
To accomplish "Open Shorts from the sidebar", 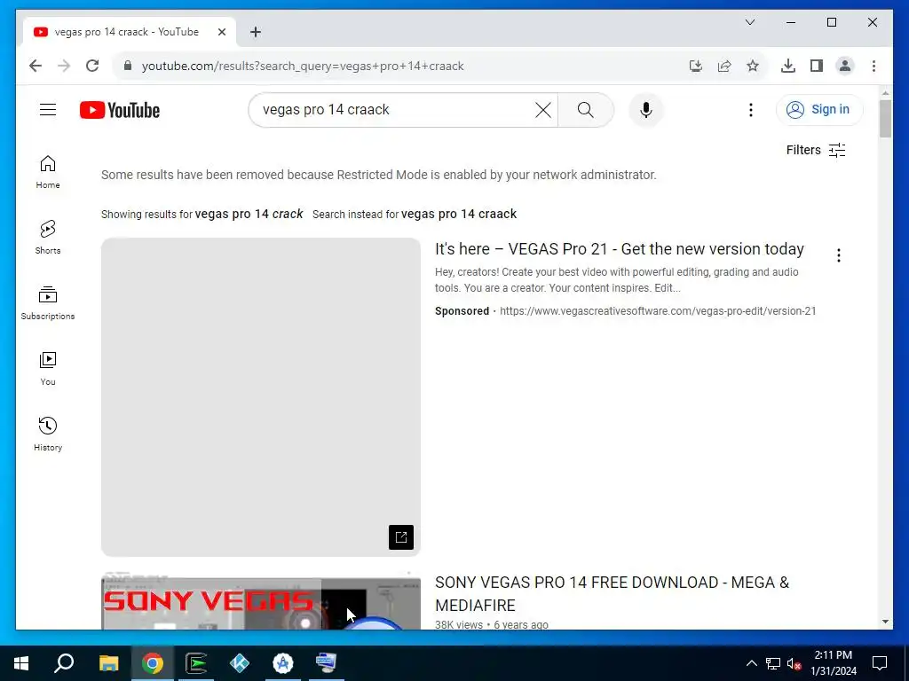I will tap(48, 238).
